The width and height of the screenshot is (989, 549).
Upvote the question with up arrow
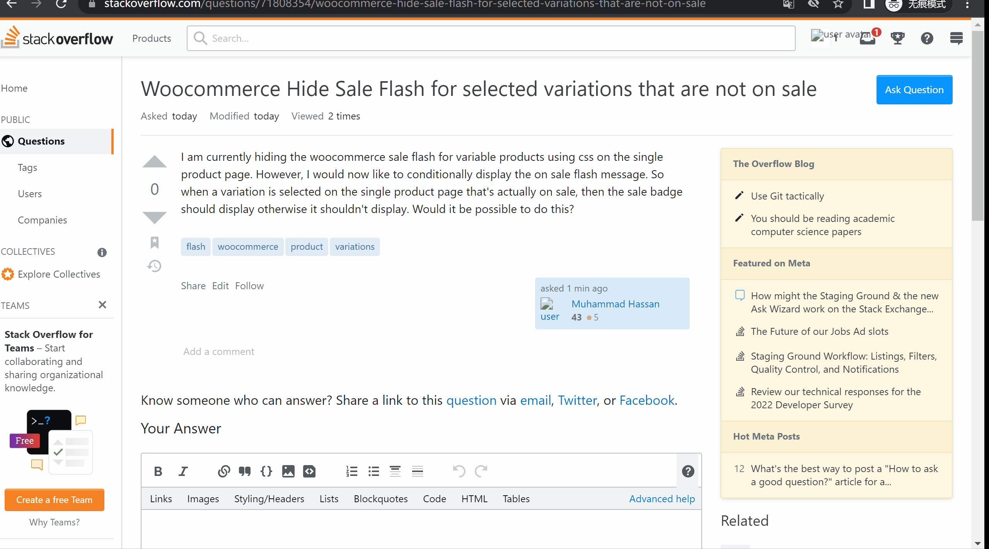click(154, 162)
